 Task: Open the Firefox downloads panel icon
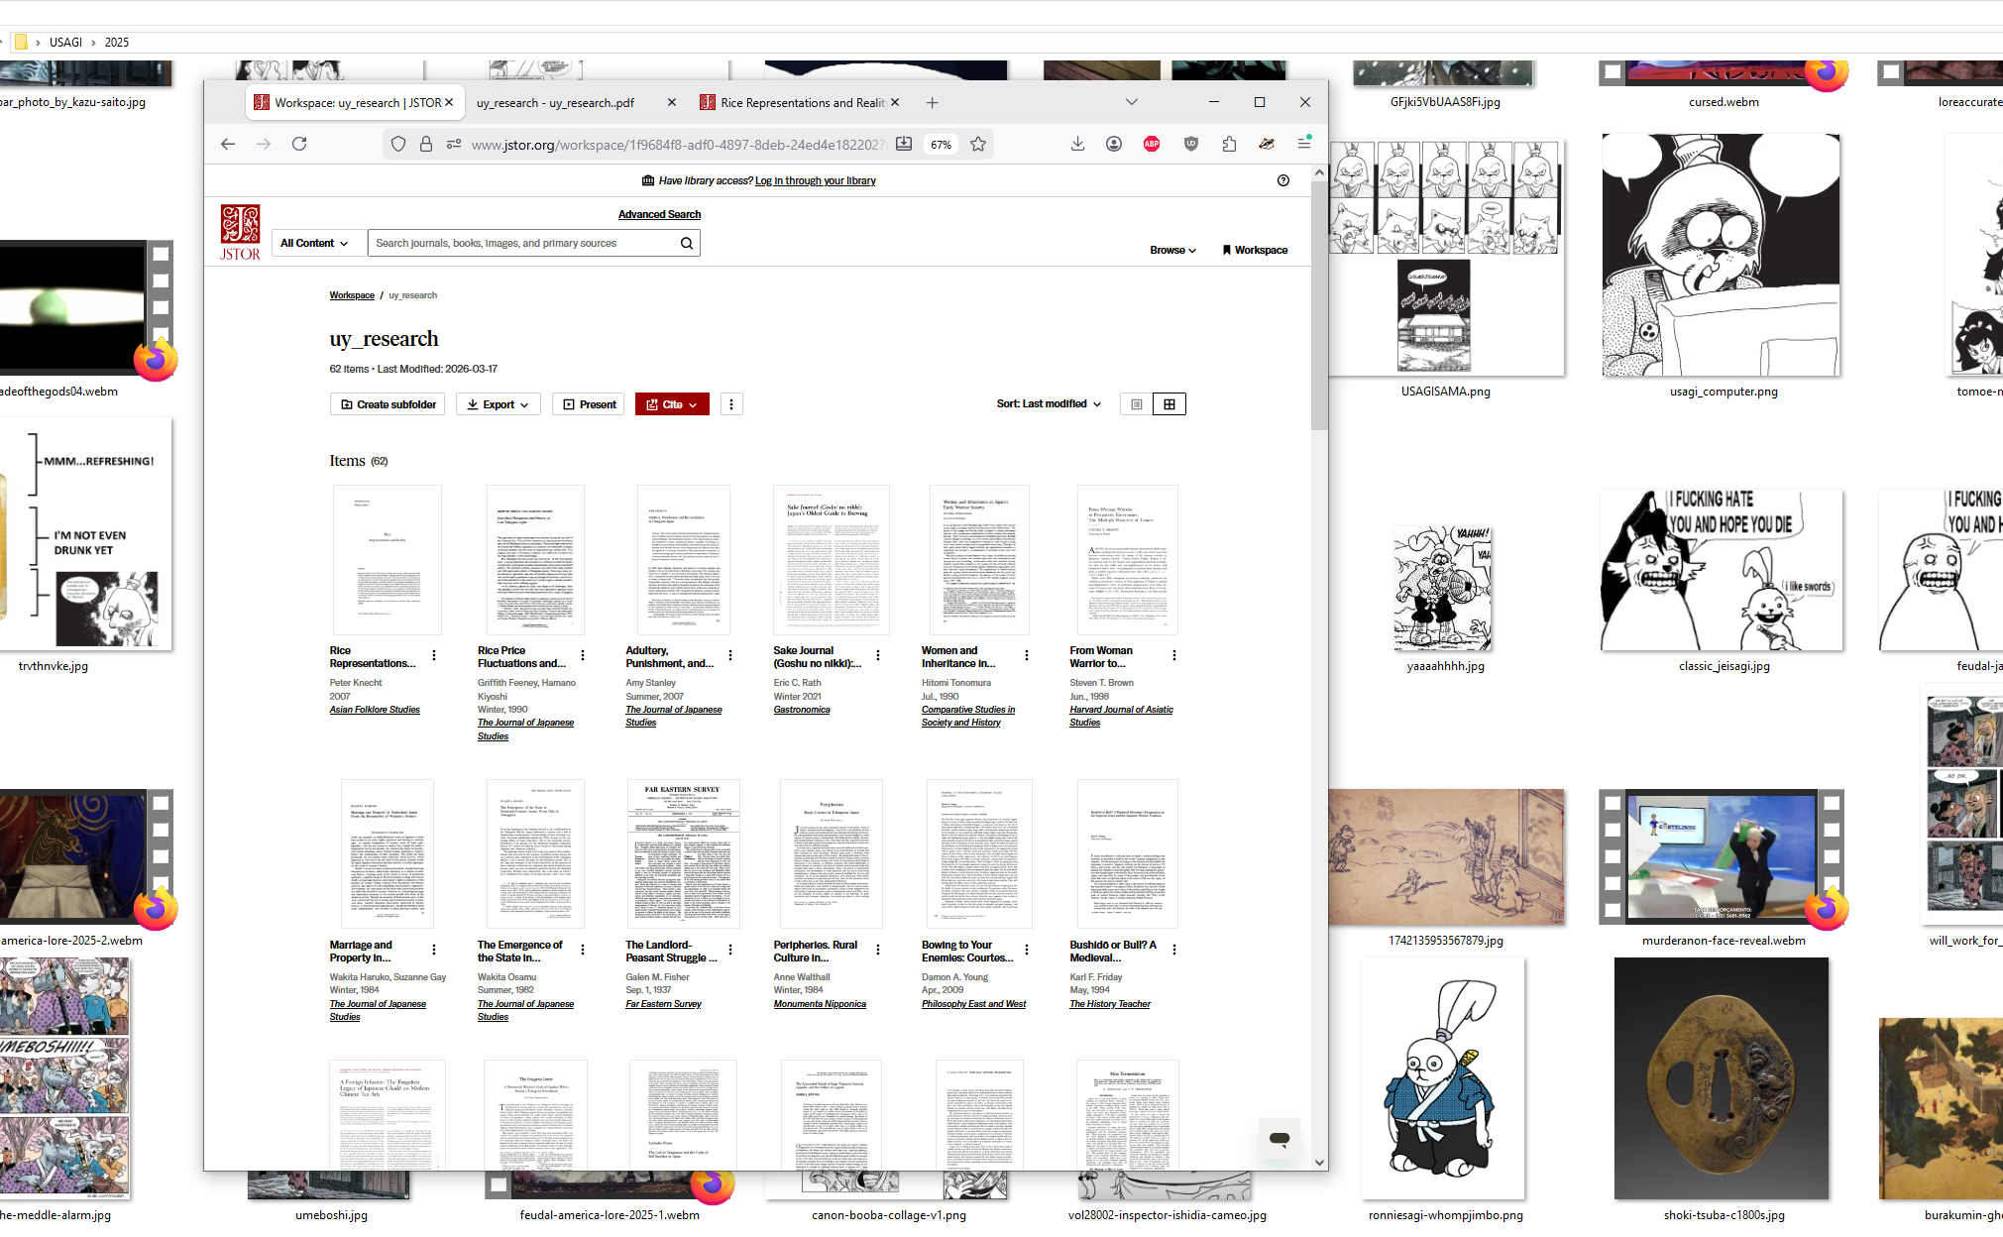[x=1077, y=144]
